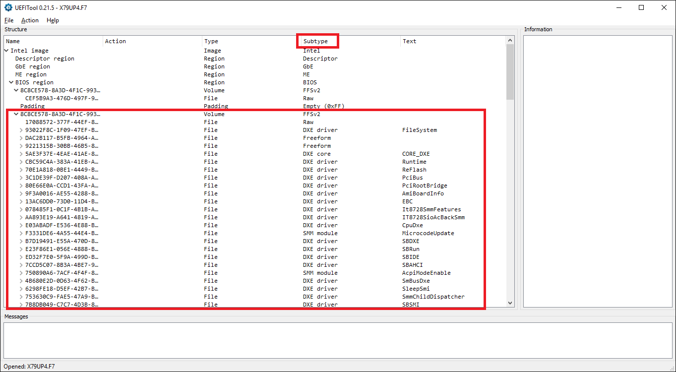Click inside the Messages panel

pos(338,340)
